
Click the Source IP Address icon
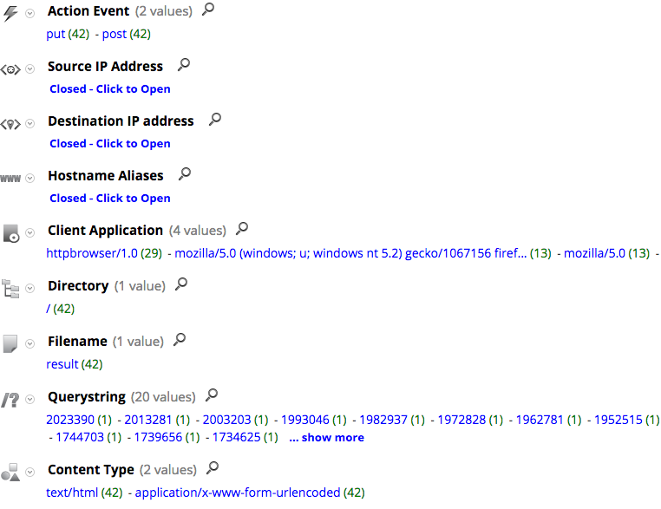pyautogui.click(x=10, y=69)
